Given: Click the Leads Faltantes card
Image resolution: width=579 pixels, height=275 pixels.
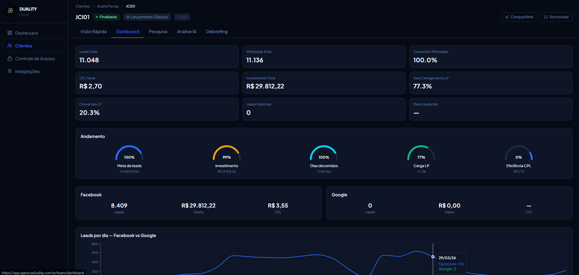Looking at the screenshot, I should coord(324,109).
